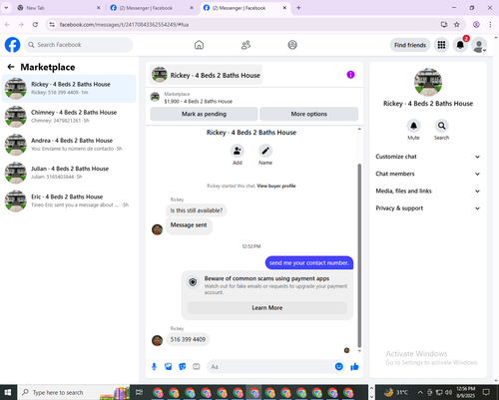
Task: Click the browser address bar URL
Action: (x=124, y=25)
